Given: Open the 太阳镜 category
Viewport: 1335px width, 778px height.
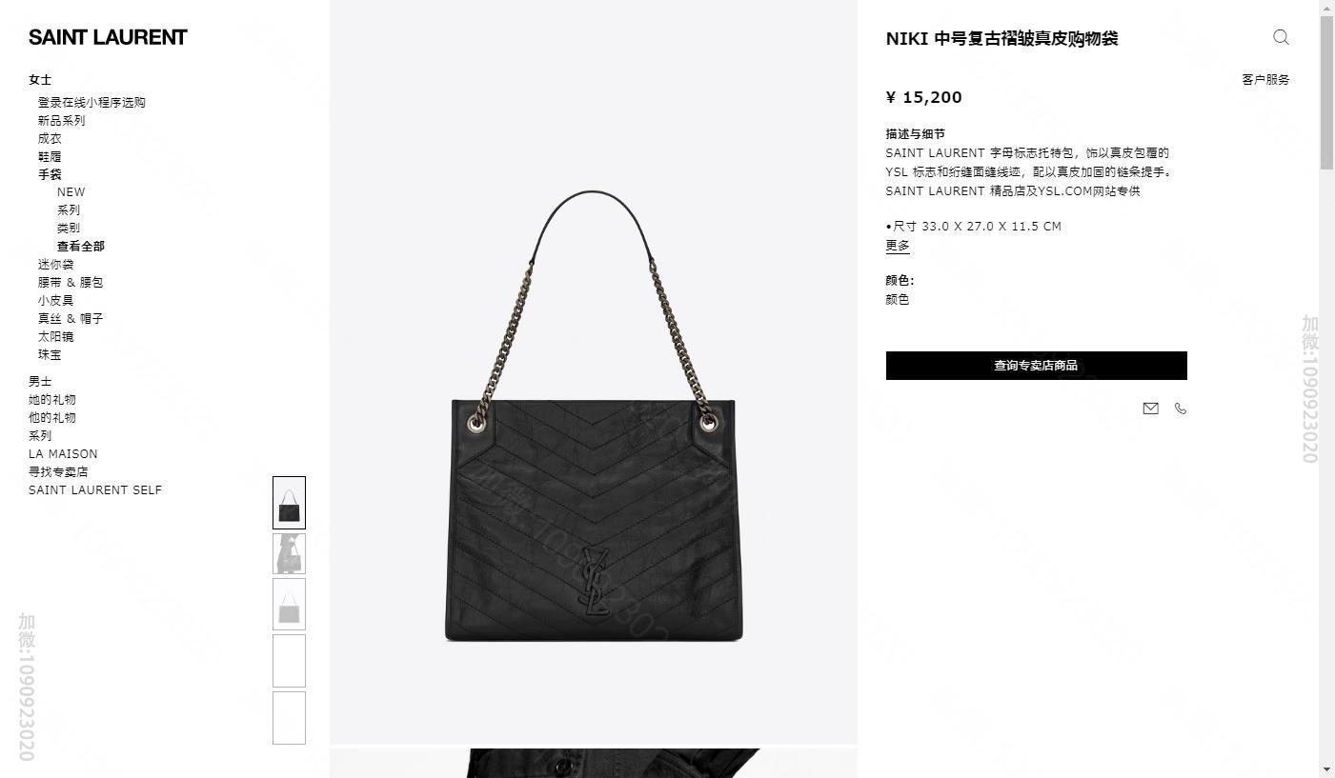Looking at the screenshot, I should [55, 336].
